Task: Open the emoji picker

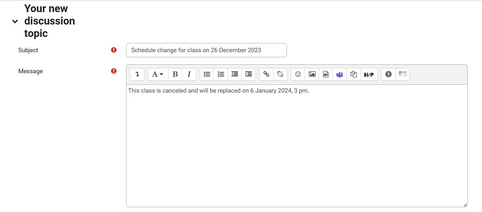Action: click(x=298, y=74)
